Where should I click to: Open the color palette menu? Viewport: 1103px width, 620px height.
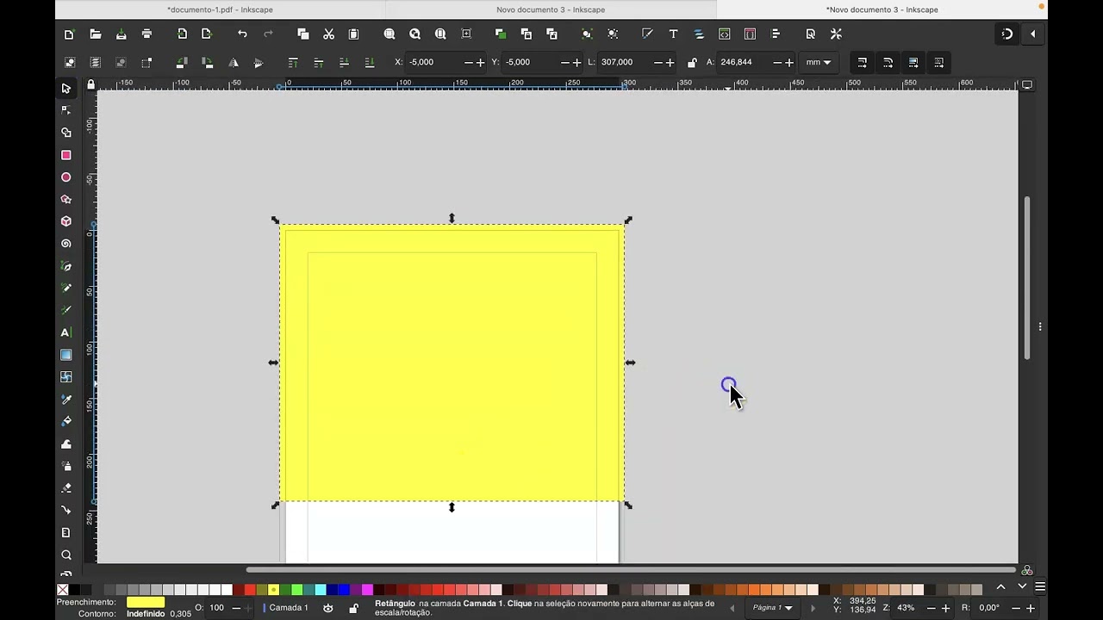pyautogui.click(x=1040, y=587)
